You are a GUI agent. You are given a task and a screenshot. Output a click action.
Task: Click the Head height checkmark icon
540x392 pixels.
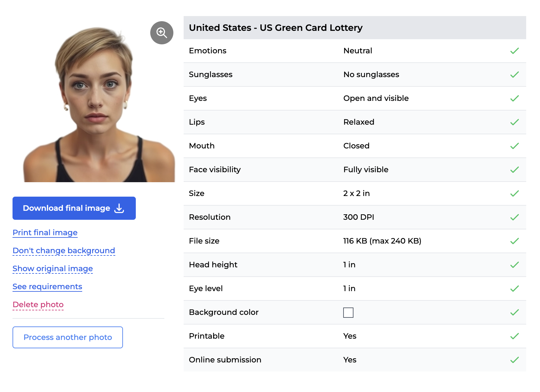coord(514,265)
